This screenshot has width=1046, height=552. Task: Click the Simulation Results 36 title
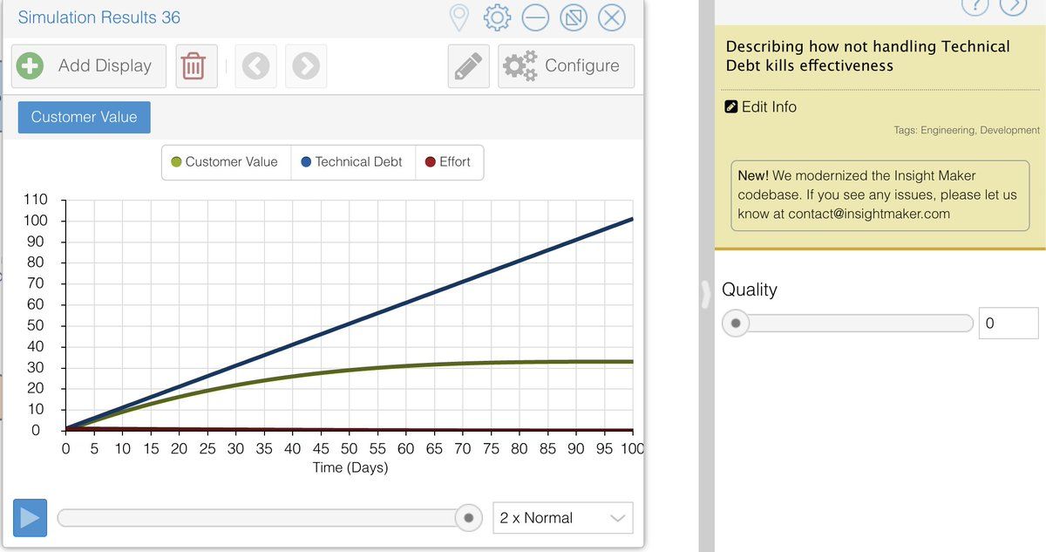99,17
